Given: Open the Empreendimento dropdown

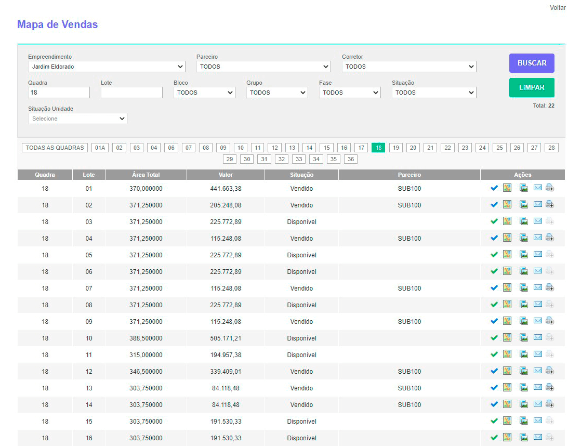Looking at the screenshot, I should pos(107,67).
